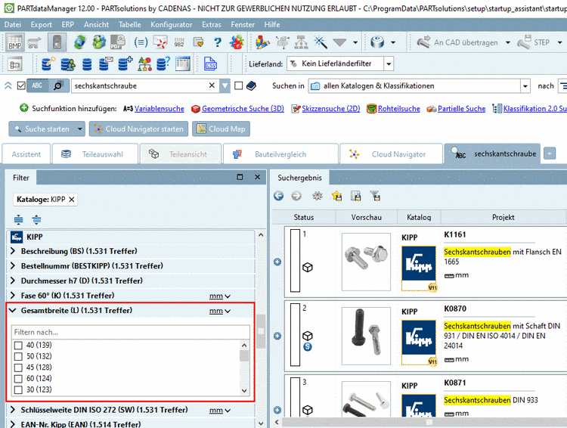Click the DIN 962 toolbar icon
Viewport: 567px width, 428px height.
click(x=179, y=42)
